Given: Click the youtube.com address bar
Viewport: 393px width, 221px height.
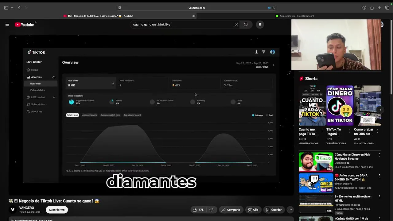Looking at the screenshot, I should [x=196, y=8].
